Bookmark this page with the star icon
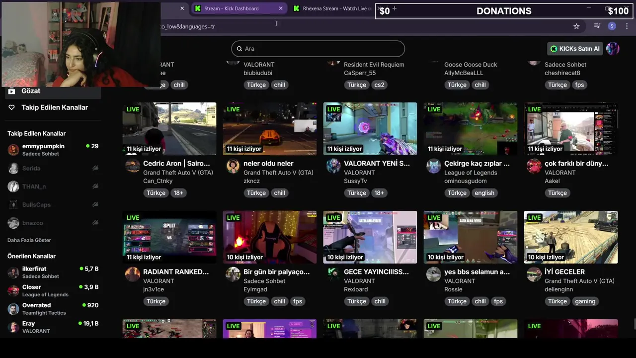636x358 pixels. [x=576, y=26]
